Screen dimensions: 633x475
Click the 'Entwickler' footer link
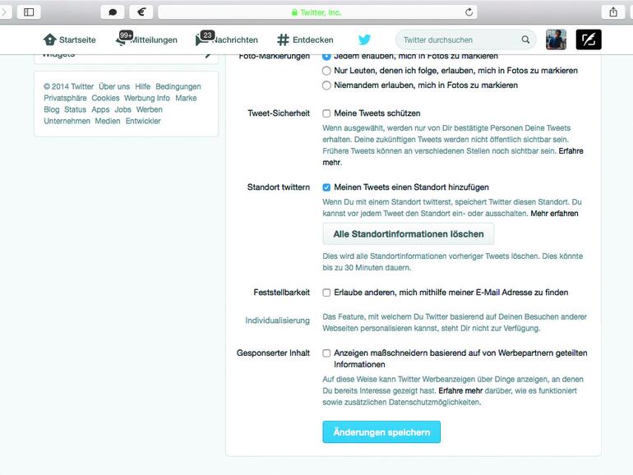point(143,121)
